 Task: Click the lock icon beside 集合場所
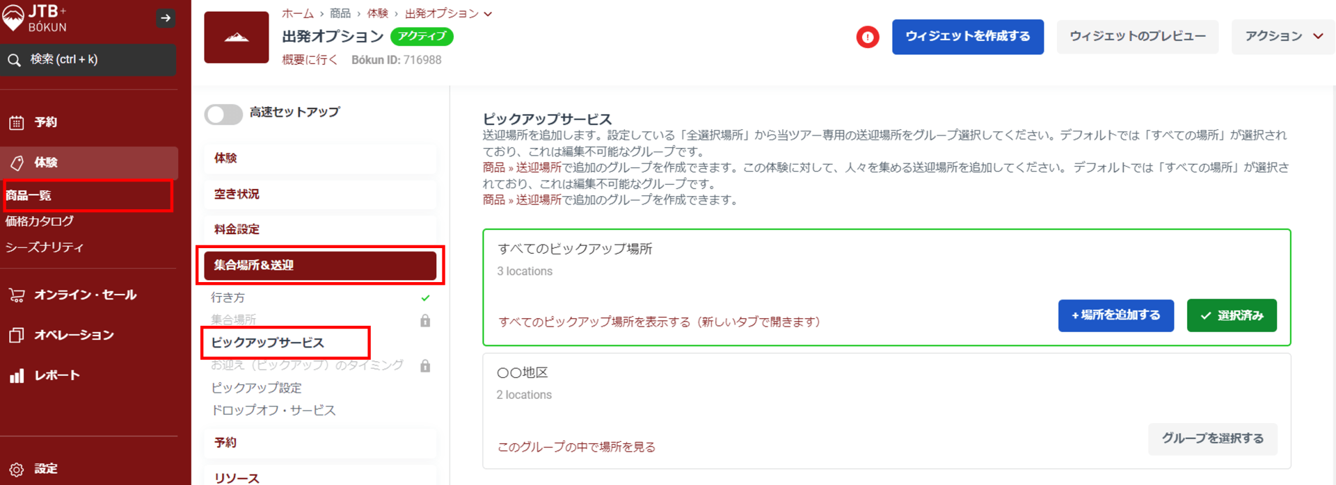point(425,320)
